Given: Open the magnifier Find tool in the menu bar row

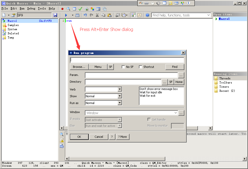Looking at the screenshot, I should [68, 9].
